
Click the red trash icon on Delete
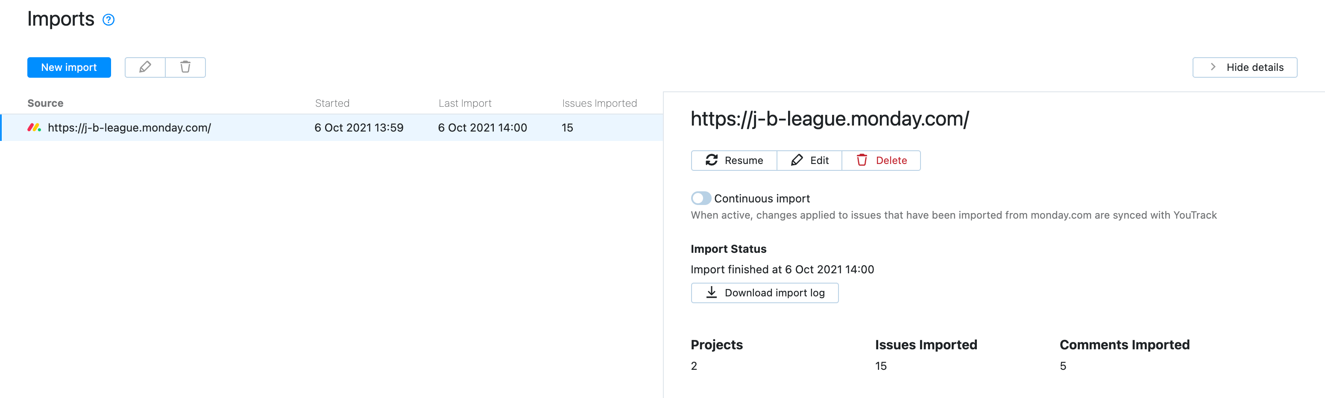click(862, 161)
